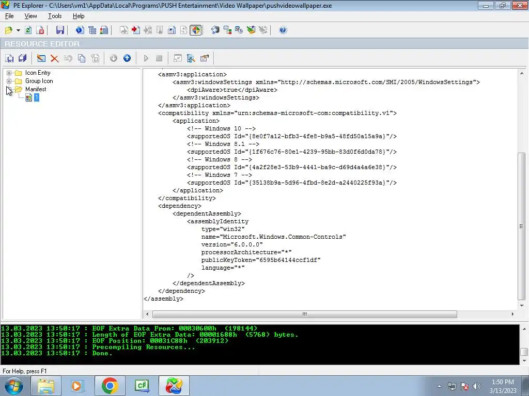Viewport: 529px width, 396px height.
Task: Select manifest resource item 1
Action: tap(37, 97)
